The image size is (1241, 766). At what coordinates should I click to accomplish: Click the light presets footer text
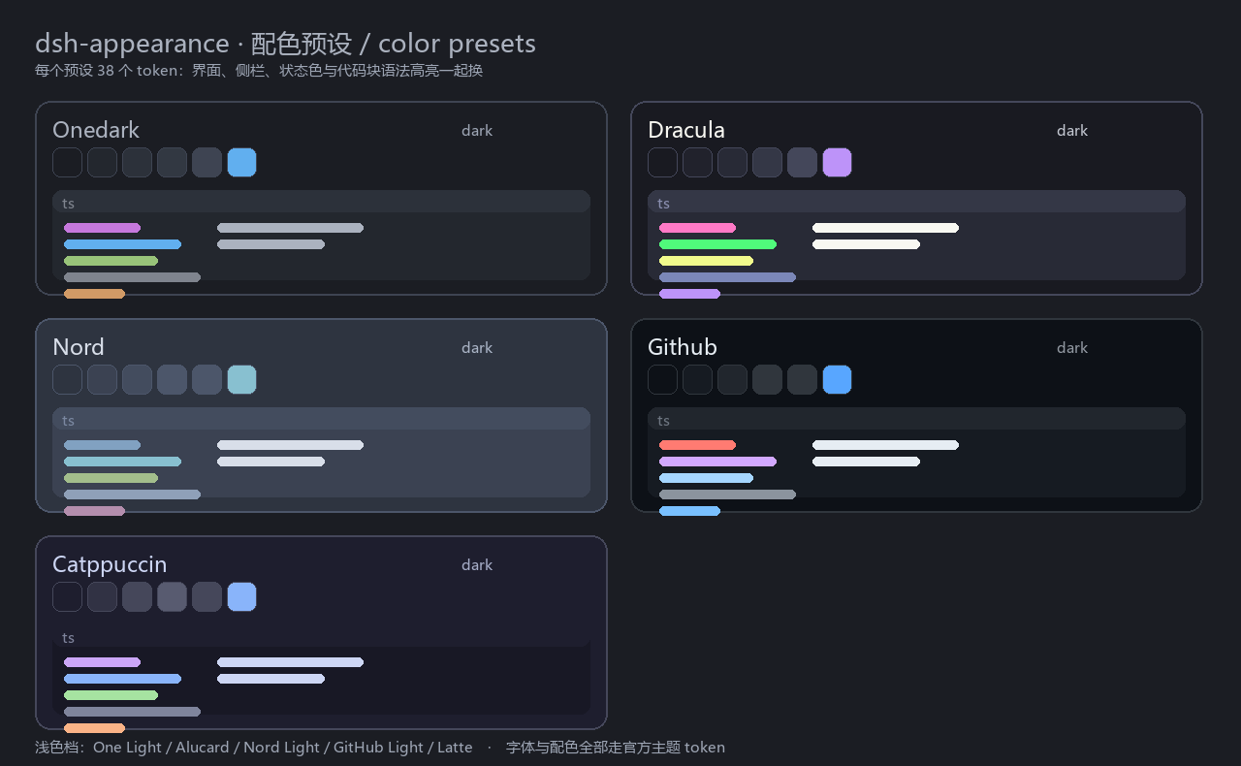pyautogui.click(x=254, y=748)
